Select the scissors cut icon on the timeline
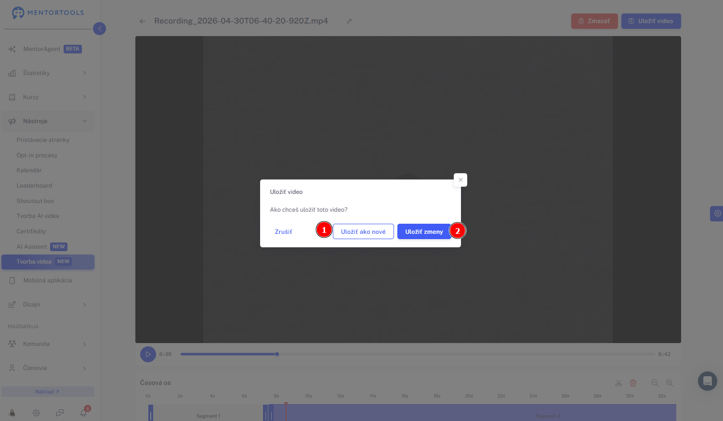 click(x=618, y=383)
